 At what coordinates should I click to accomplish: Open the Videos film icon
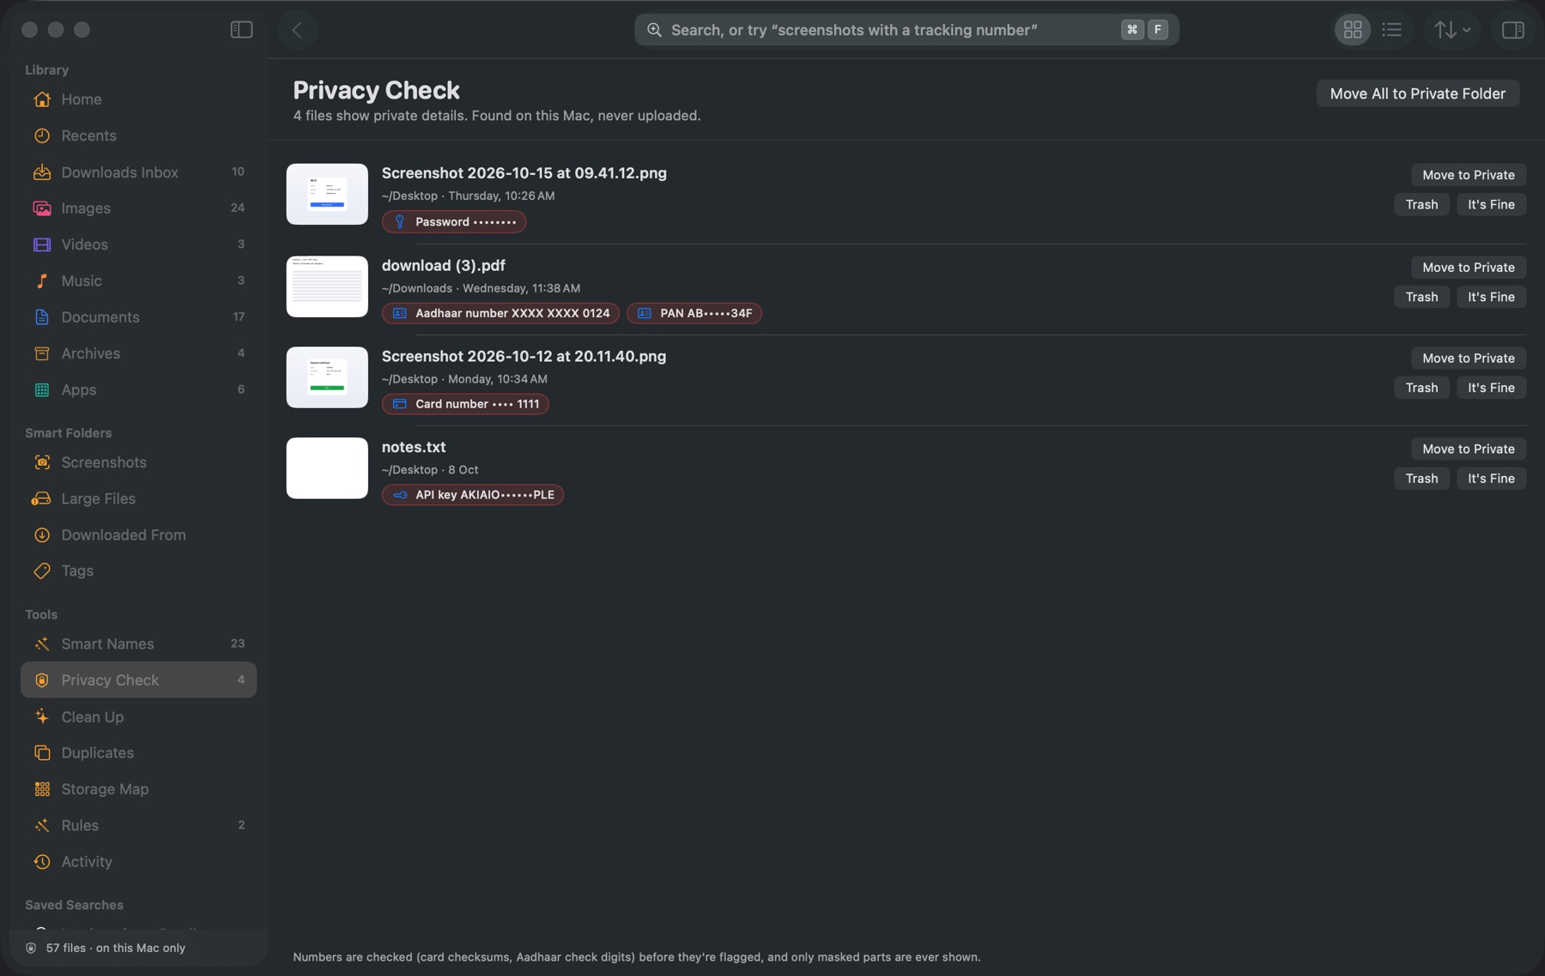coord(41,244)
